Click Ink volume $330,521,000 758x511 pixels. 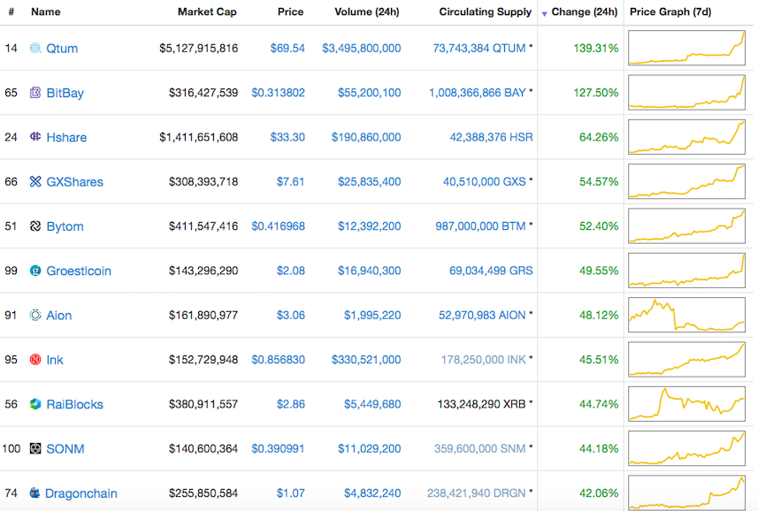click(x=366, y=360)
